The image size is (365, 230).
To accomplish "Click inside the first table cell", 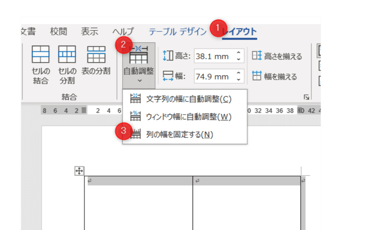I will coord(138,203).
